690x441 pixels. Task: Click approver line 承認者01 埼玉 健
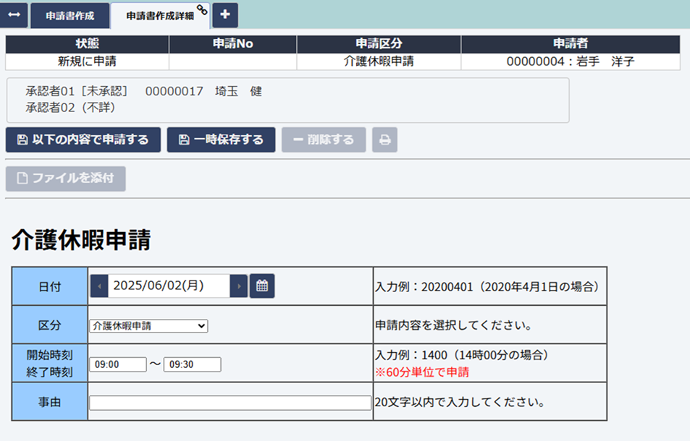[x=143, y=92]
